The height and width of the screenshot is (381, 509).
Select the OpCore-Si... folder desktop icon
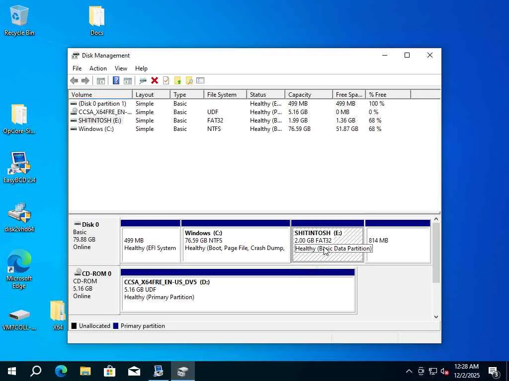coord(19,119)
